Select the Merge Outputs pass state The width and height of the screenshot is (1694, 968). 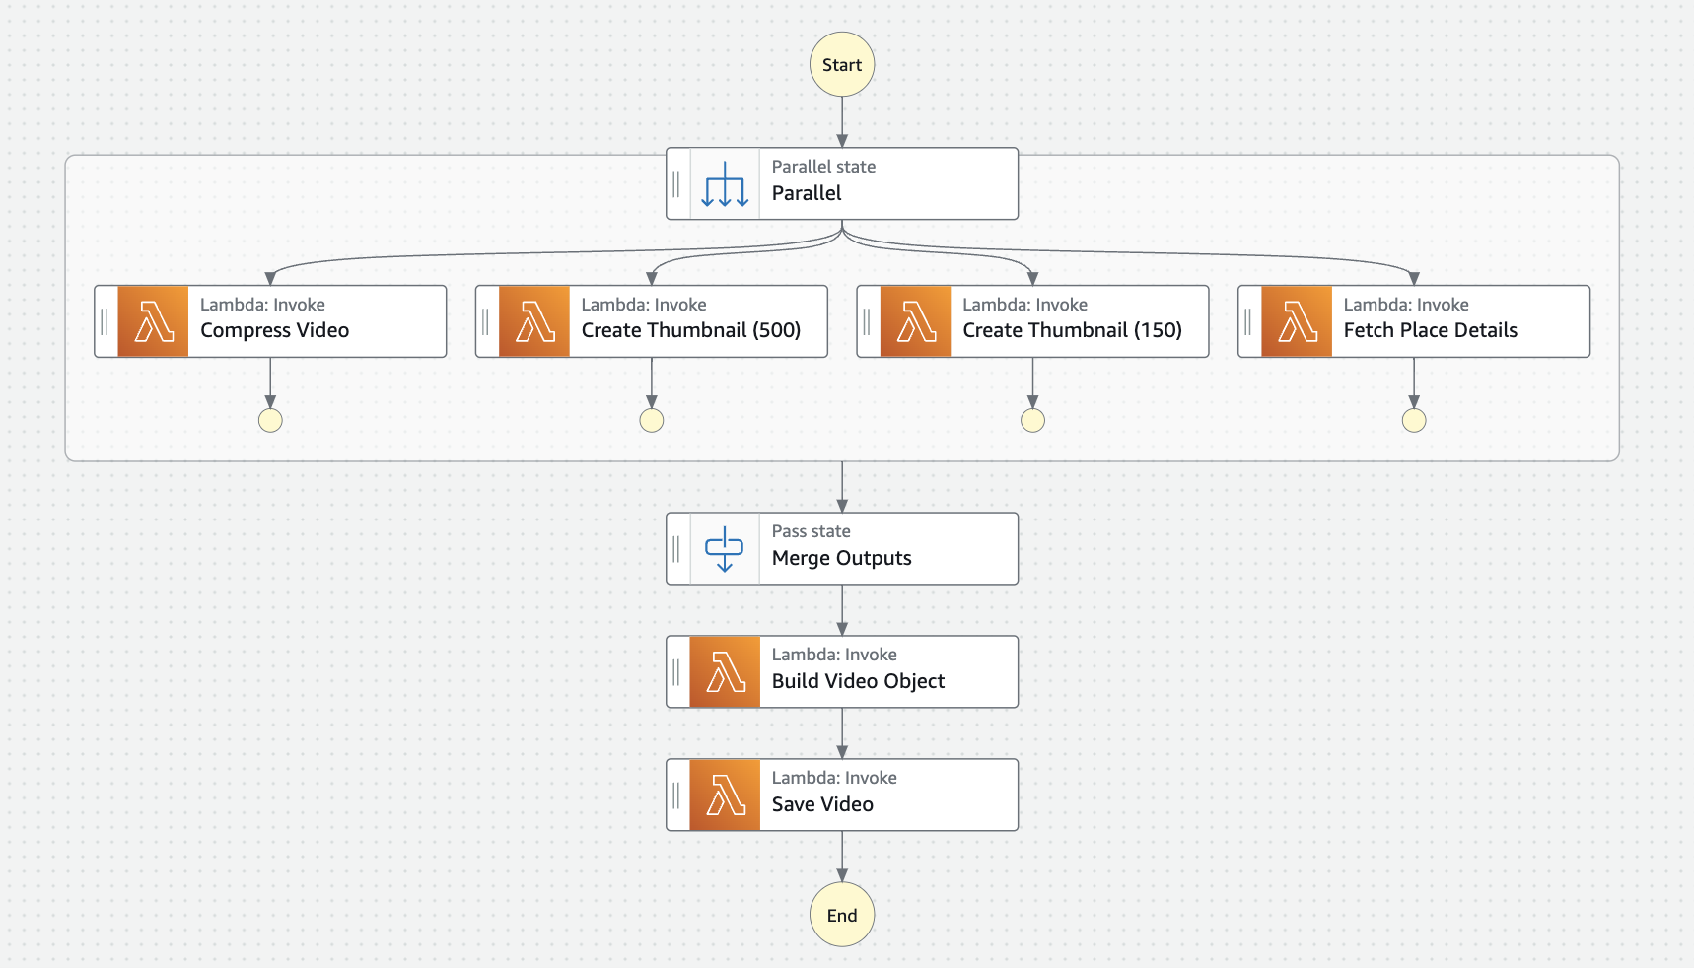click(x=868, y=548)
